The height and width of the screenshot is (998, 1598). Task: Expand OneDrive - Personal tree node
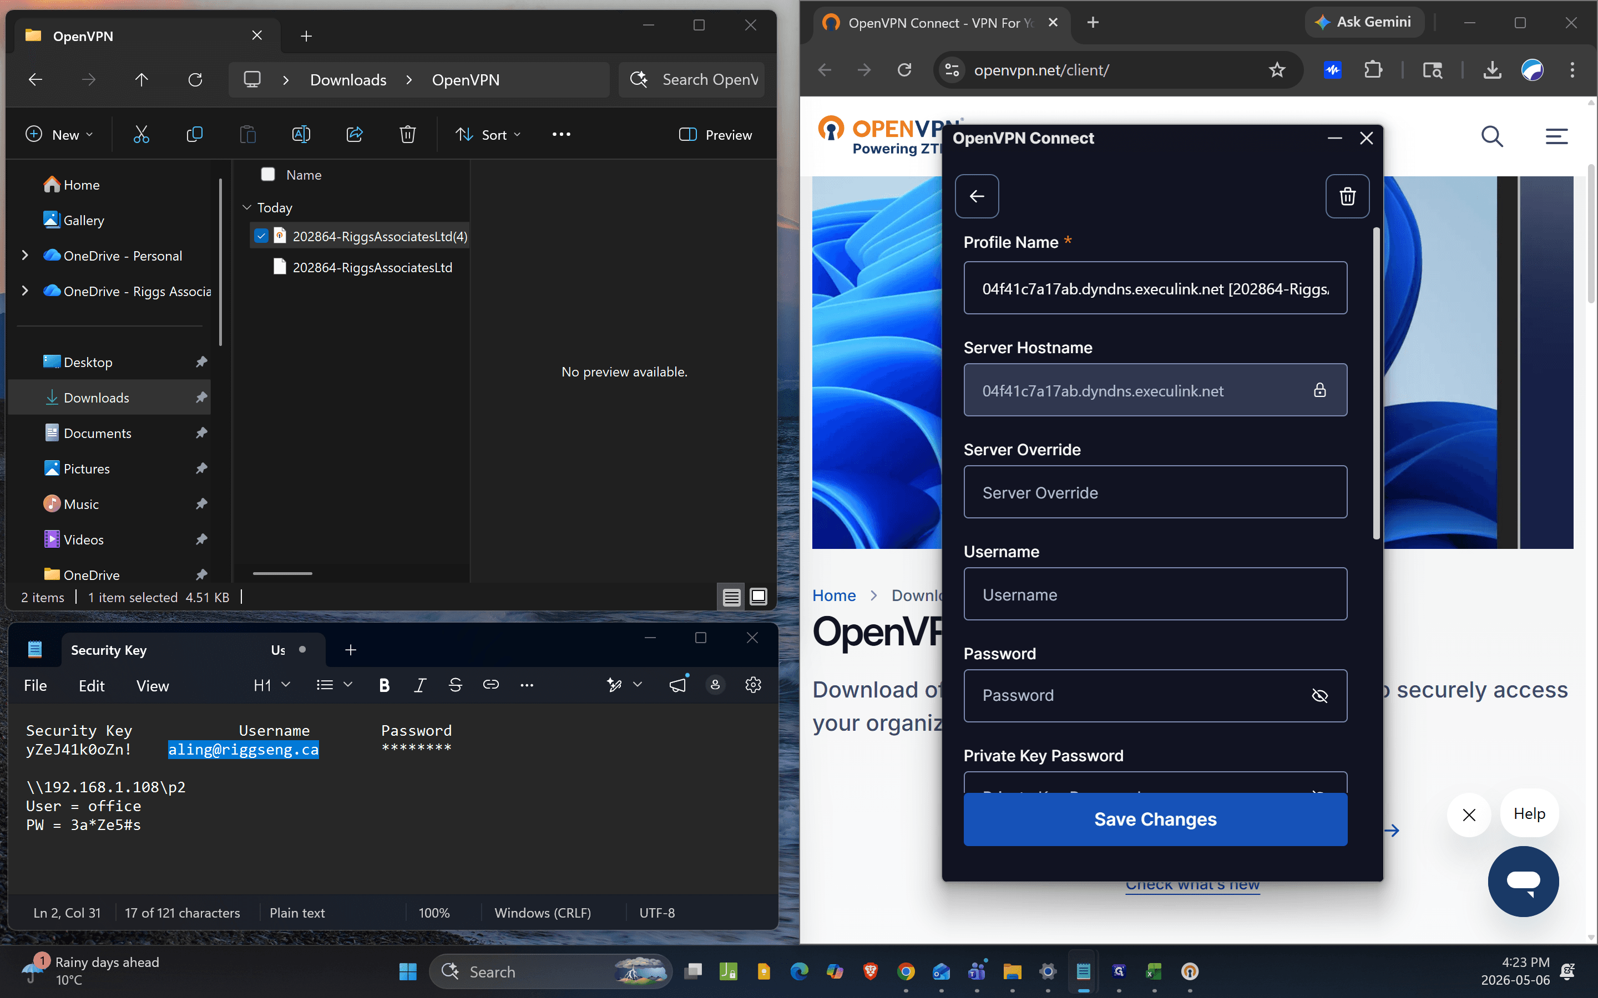click(x=25, y=256)
